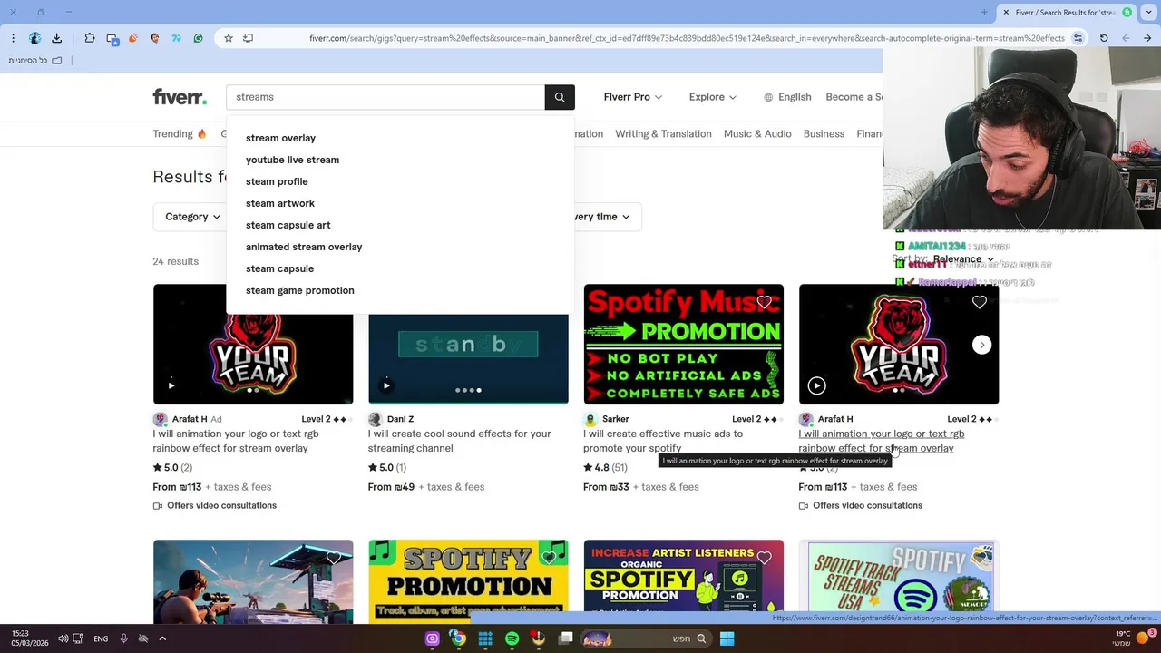1161x653 pixels.
Task: Expand the Explore dropdown
Action: click(712, 97)
